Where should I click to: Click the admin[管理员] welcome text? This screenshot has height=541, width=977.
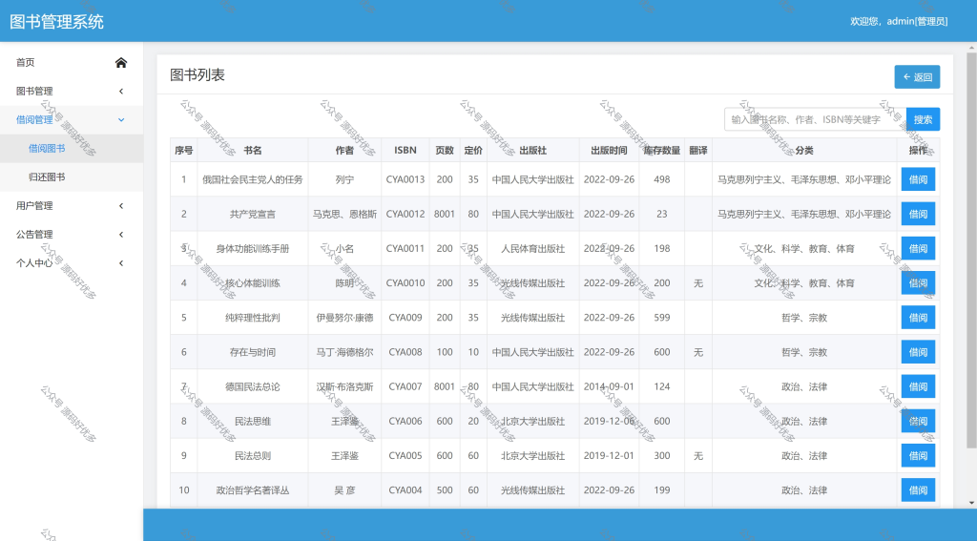pyautogui.click(x=899, y=21)
